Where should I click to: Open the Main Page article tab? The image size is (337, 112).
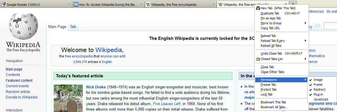coord(57,27)
